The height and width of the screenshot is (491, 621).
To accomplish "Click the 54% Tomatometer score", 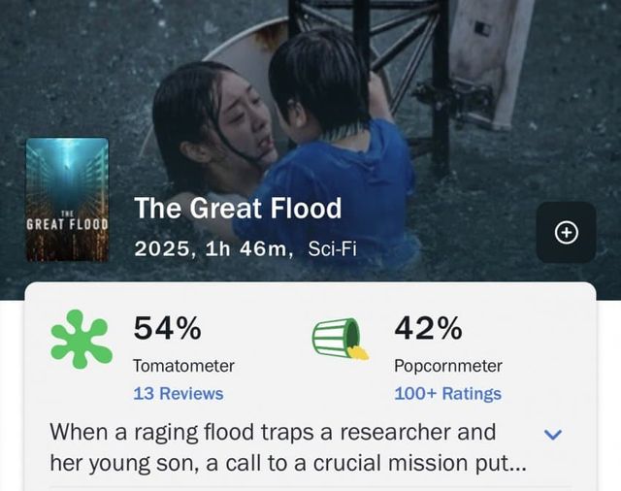I will (167, 329).
